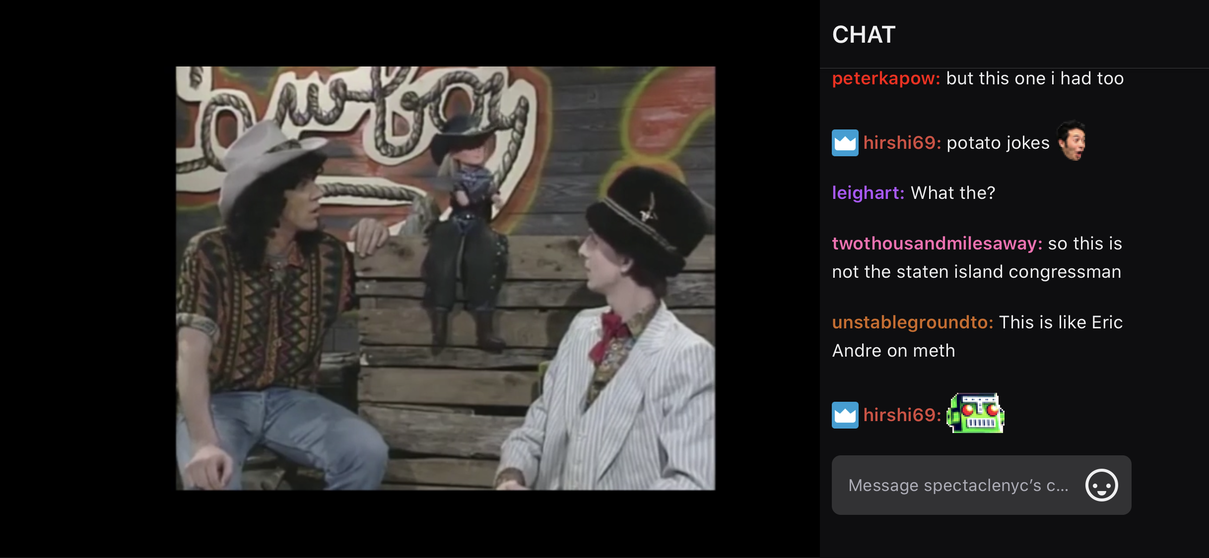Viewport: 1209px width, 558px height.
Task: Select the message 'What the?'
Action: (x=953, y=193)
